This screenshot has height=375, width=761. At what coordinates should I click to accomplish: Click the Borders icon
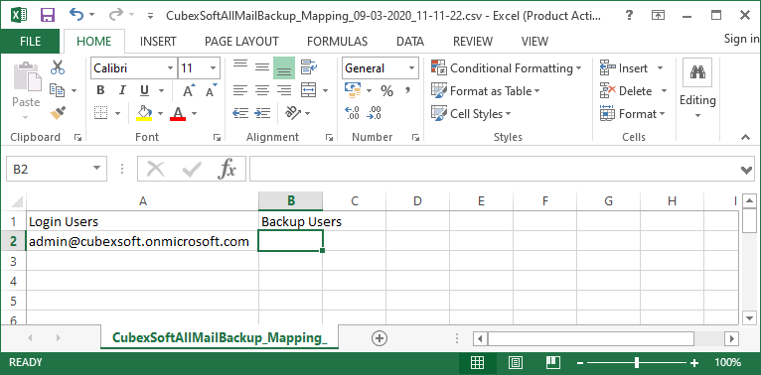[x=100, y=113]
